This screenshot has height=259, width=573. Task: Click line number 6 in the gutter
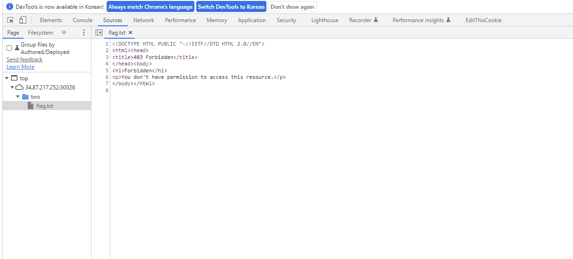(x=107, y=77)
